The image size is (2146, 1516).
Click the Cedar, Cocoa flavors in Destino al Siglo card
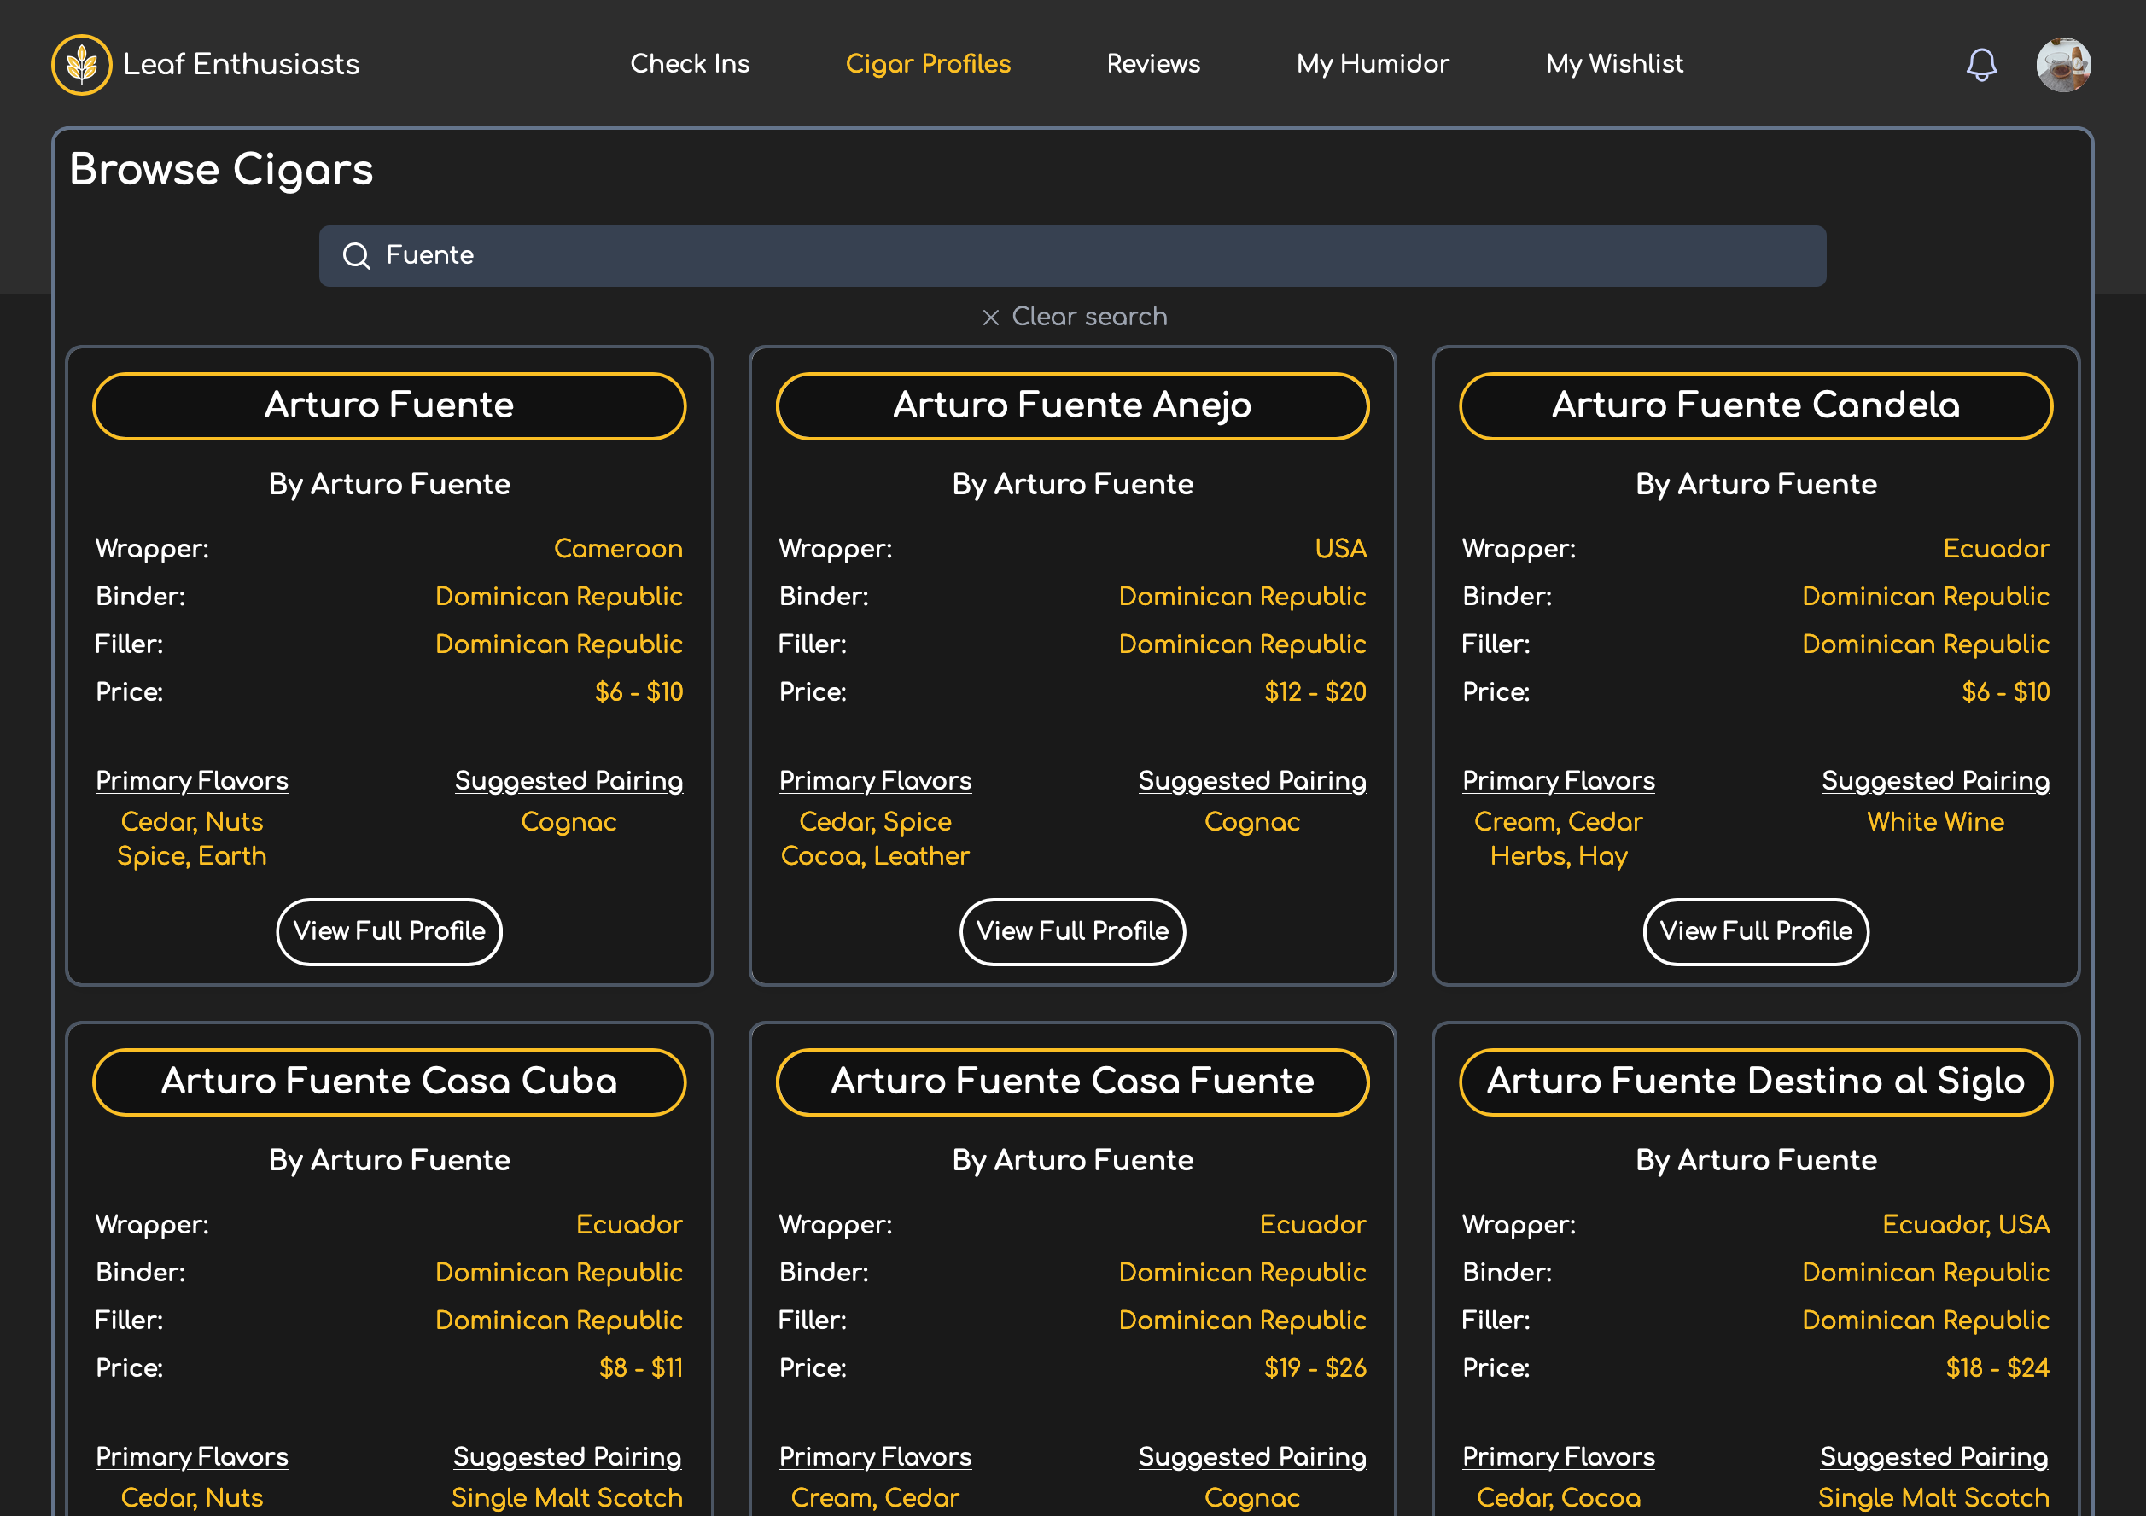click(1558, 1497)
